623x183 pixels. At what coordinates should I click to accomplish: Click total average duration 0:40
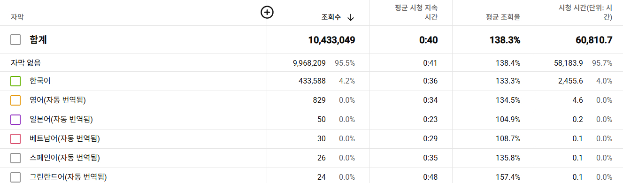[429, 40]
